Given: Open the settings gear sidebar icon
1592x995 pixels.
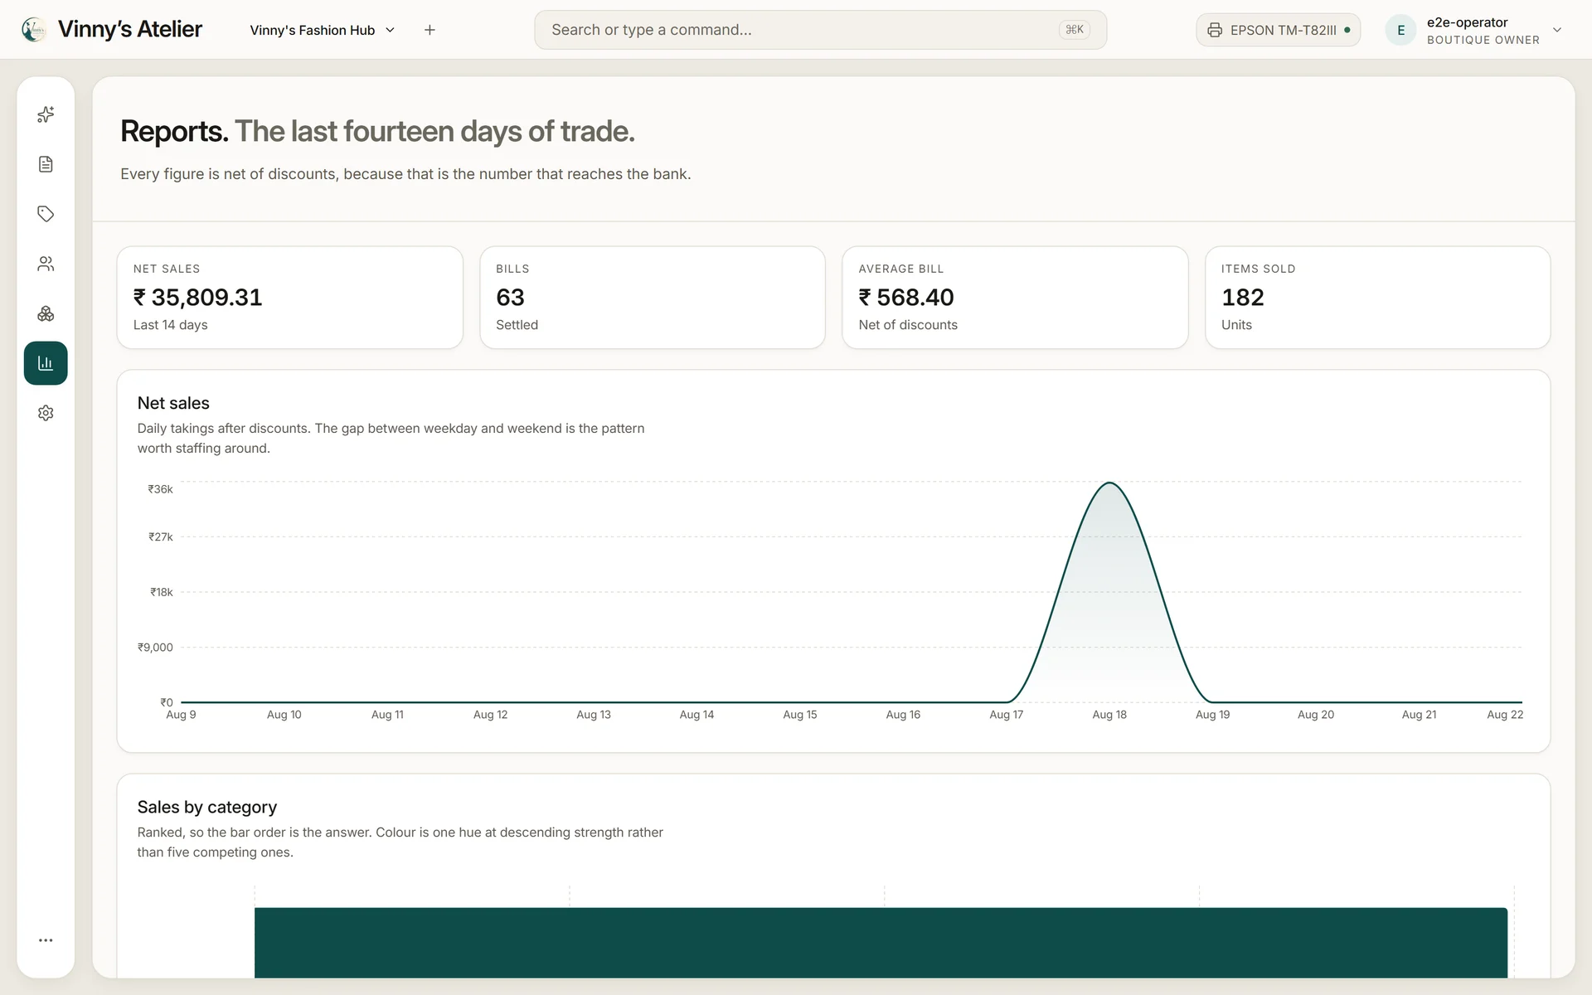Looking at the screenshot, I should coord(46,413).
